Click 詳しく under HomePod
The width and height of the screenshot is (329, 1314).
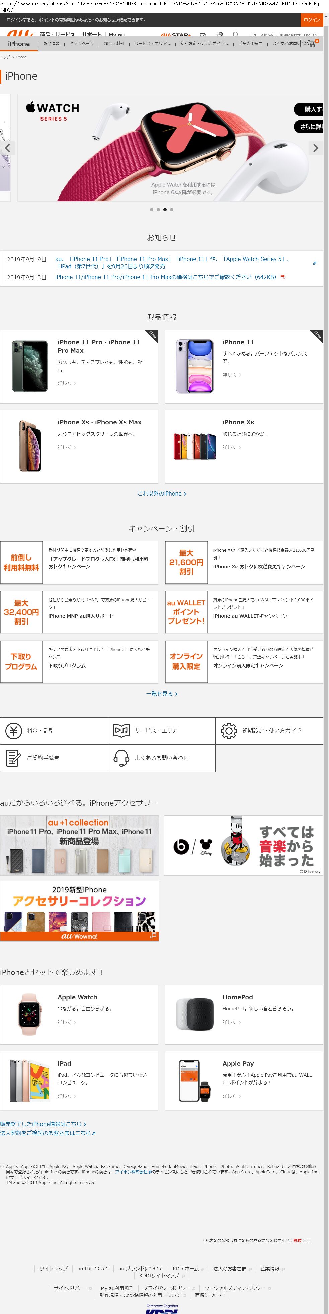tap(231, 1022)
